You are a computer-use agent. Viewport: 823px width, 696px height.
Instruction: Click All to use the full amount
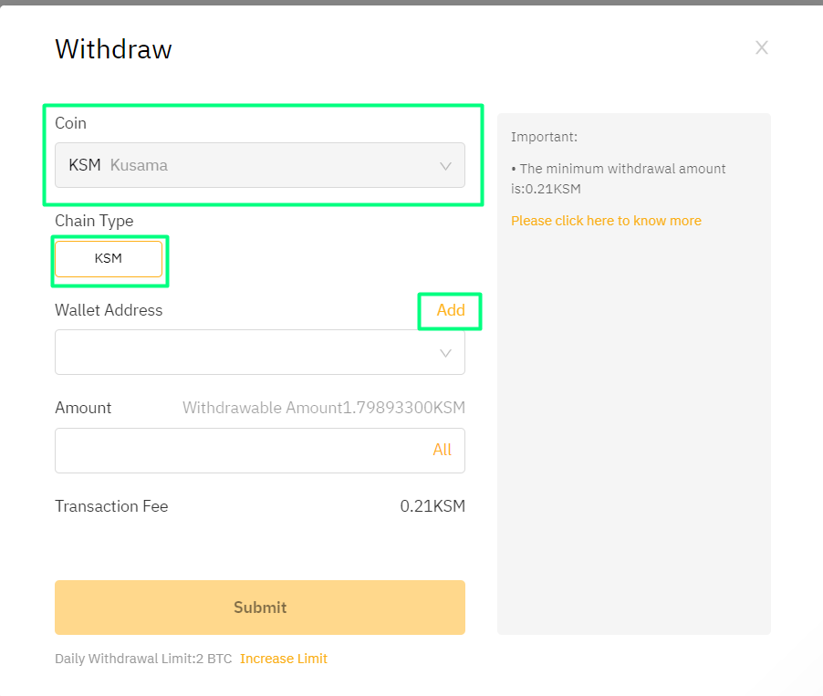(x=443, y=450)
